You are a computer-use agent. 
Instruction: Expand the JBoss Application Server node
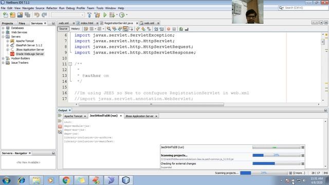tap(8, 50)
